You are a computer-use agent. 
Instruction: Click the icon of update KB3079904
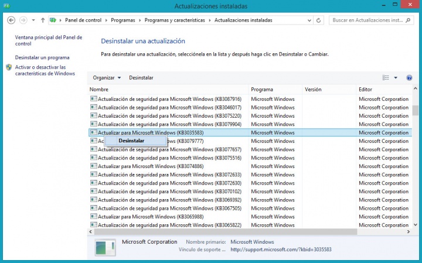[94, 124]
